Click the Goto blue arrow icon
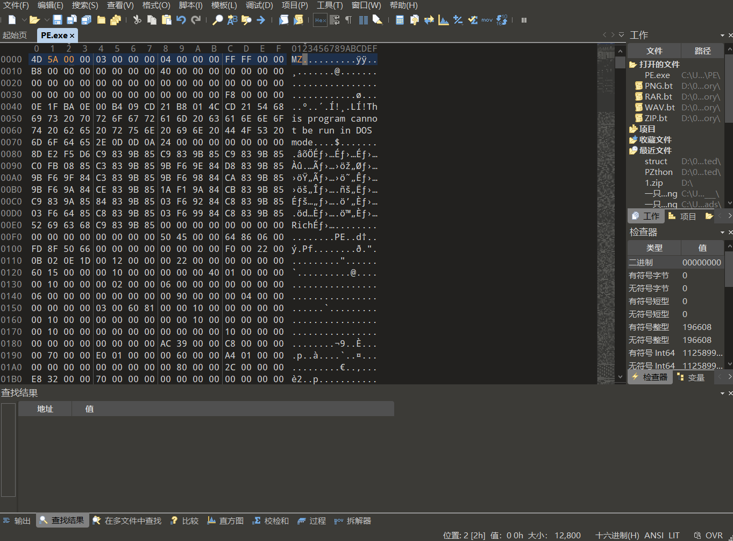 click(x=261, y=20)
